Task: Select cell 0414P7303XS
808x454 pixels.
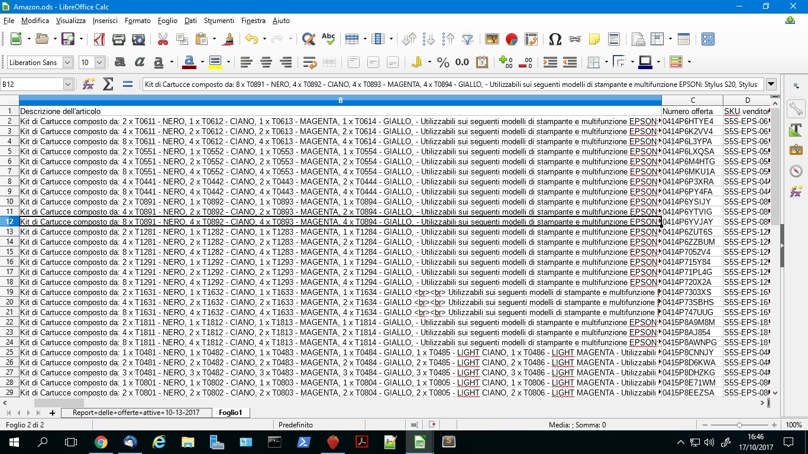Action: [692, 292]
